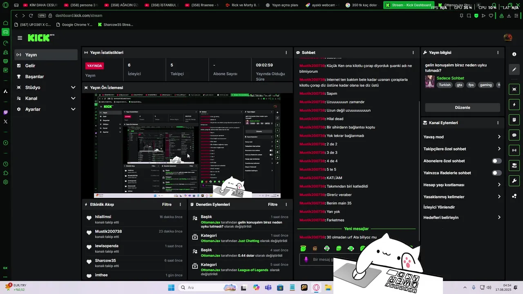Click İzleyici Yönlendir
The height and width of the screenshot is (294, 523).
coord(439,207)
